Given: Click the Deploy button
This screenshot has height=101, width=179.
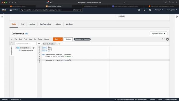Looking at the screenshot, I should point(68,39).
